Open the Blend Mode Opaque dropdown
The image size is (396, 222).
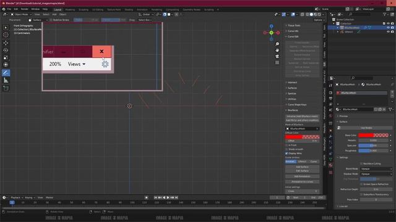[x=376, y=169]
